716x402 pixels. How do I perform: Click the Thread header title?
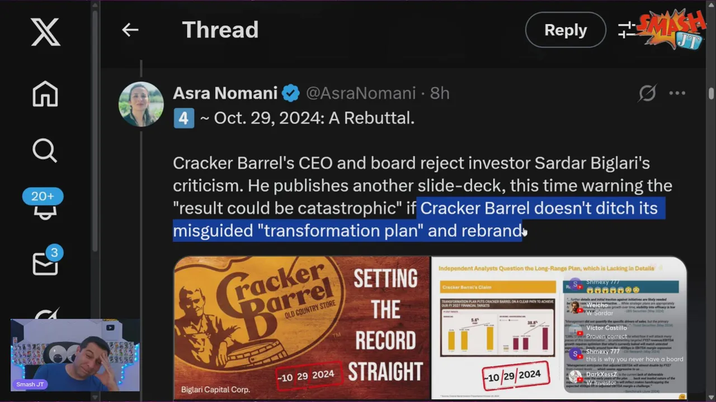click(220, 30)
